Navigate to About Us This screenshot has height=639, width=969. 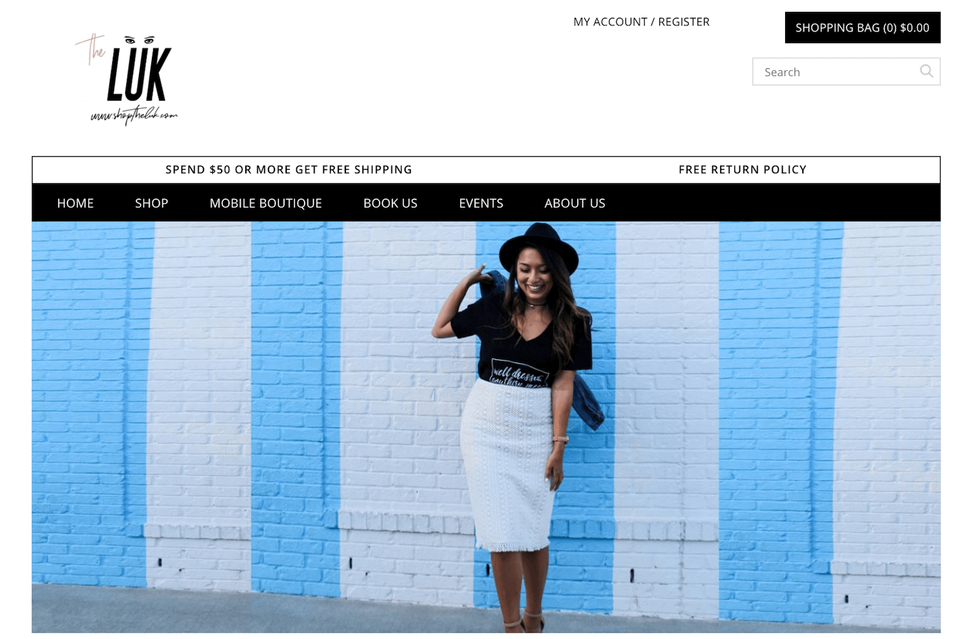575,203
